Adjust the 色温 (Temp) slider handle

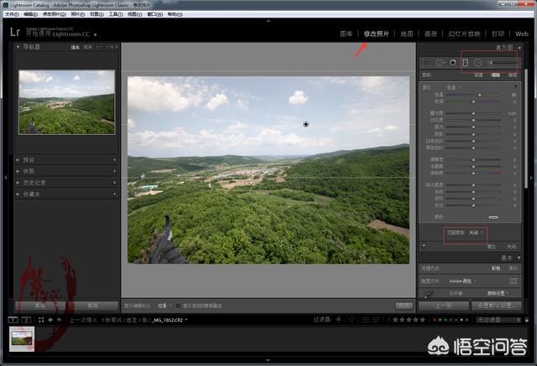(480, 95)
